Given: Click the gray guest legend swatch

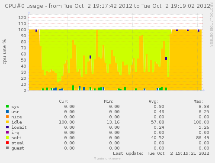Looking at the screenshot, I should [x=7, y=148].
